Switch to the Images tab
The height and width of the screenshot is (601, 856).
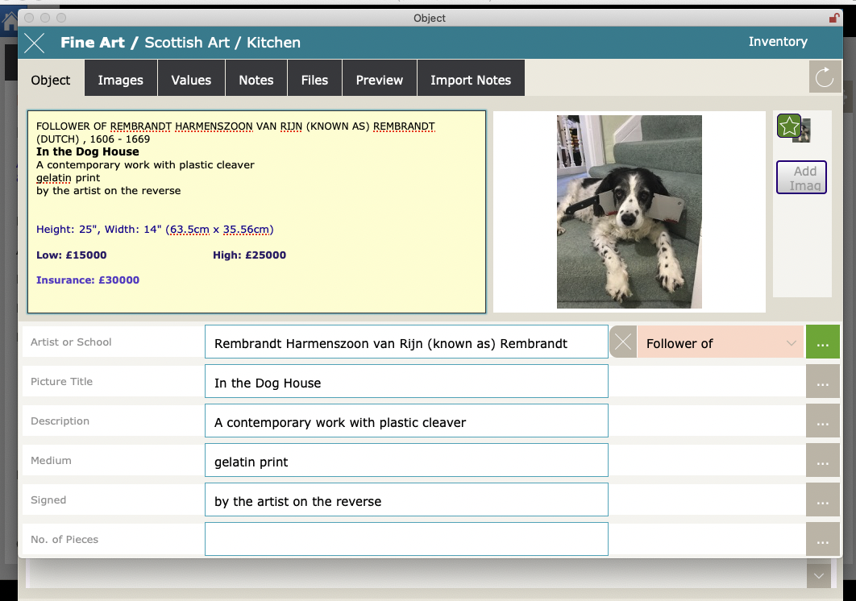click(120, 80)
